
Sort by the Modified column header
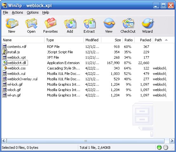(92, 40)
